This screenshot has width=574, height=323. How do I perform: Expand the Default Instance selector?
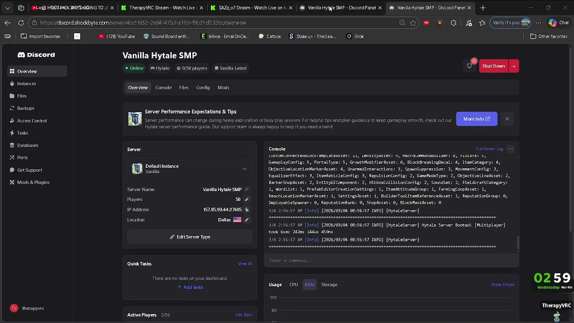[x=244, y=169]
